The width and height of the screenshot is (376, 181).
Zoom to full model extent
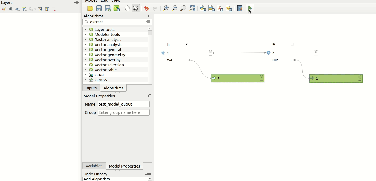coord(192,8)
